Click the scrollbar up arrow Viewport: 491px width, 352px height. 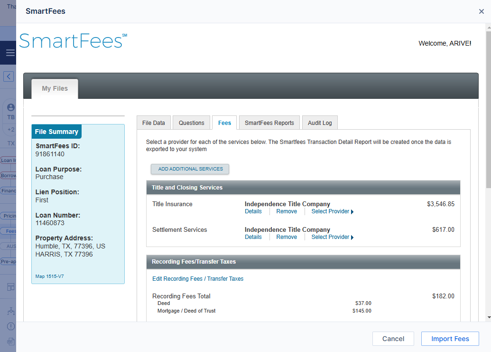tap(489, 28)
